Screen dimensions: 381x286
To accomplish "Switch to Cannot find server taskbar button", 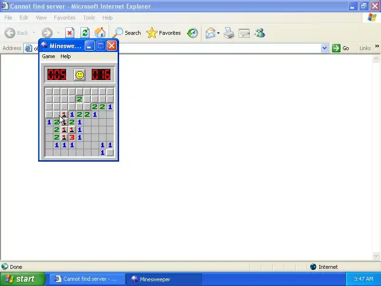I will 87,279.
